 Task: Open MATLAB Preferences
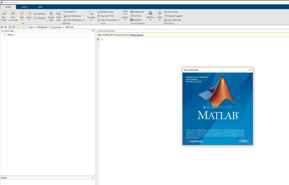click(137, 12)
